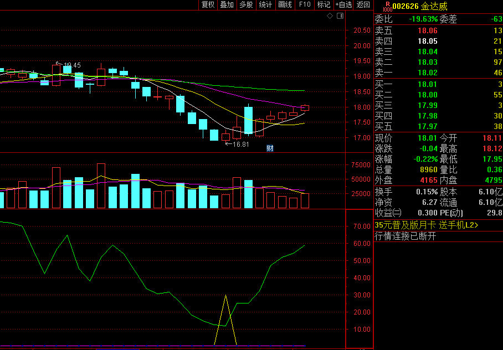Select 买四 price 17.98

(428, 116)
